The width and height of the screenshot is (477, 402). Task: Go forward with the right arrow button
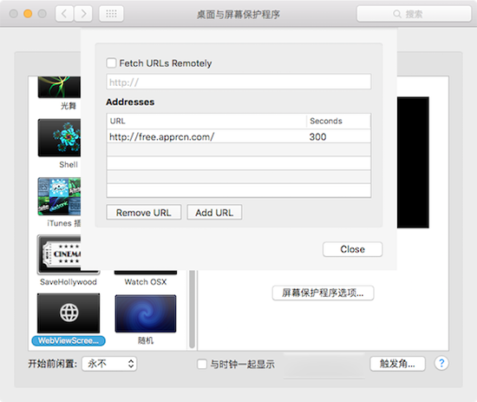coord(83,14)
